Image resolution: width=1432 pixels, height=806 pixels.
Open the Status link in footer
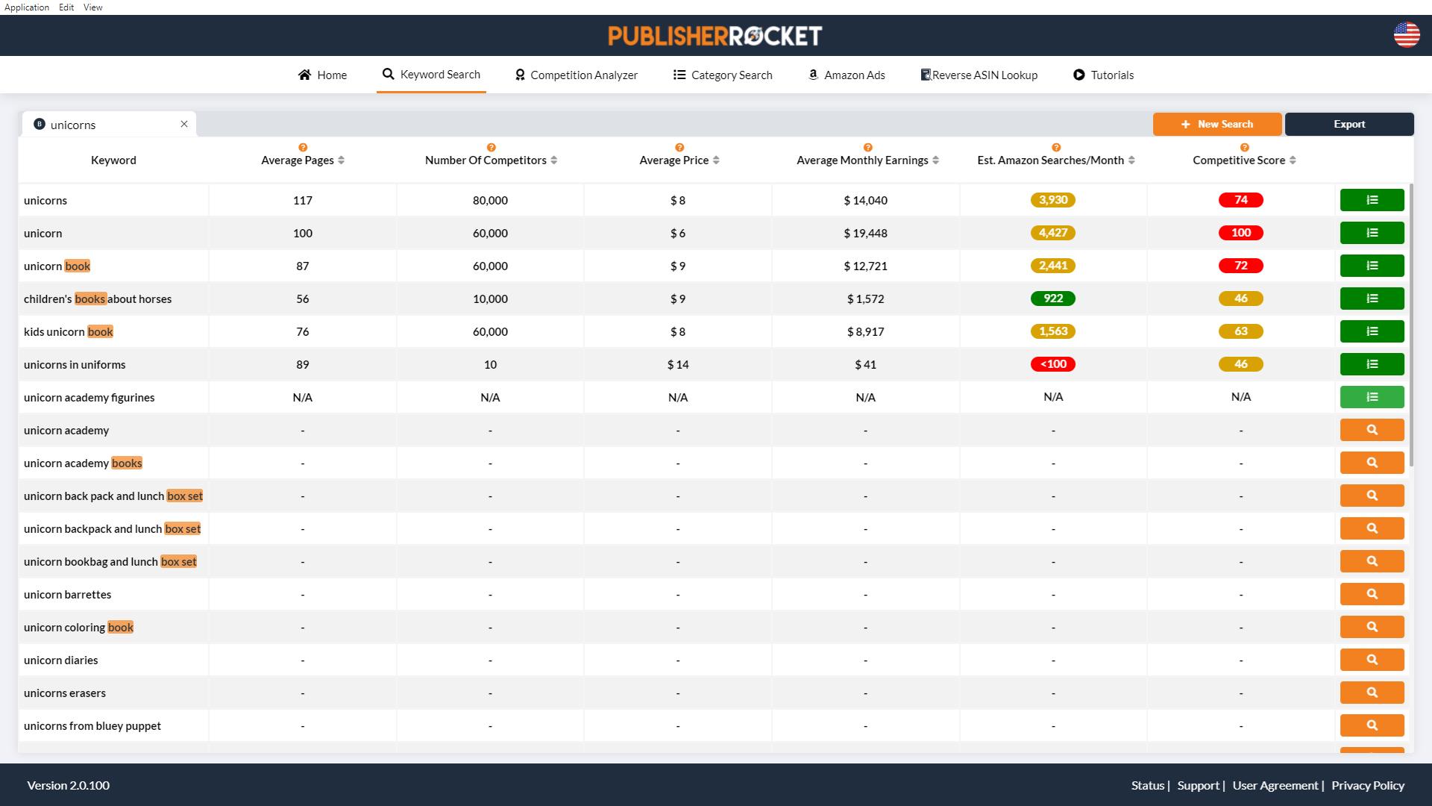tap(1147, 785)
